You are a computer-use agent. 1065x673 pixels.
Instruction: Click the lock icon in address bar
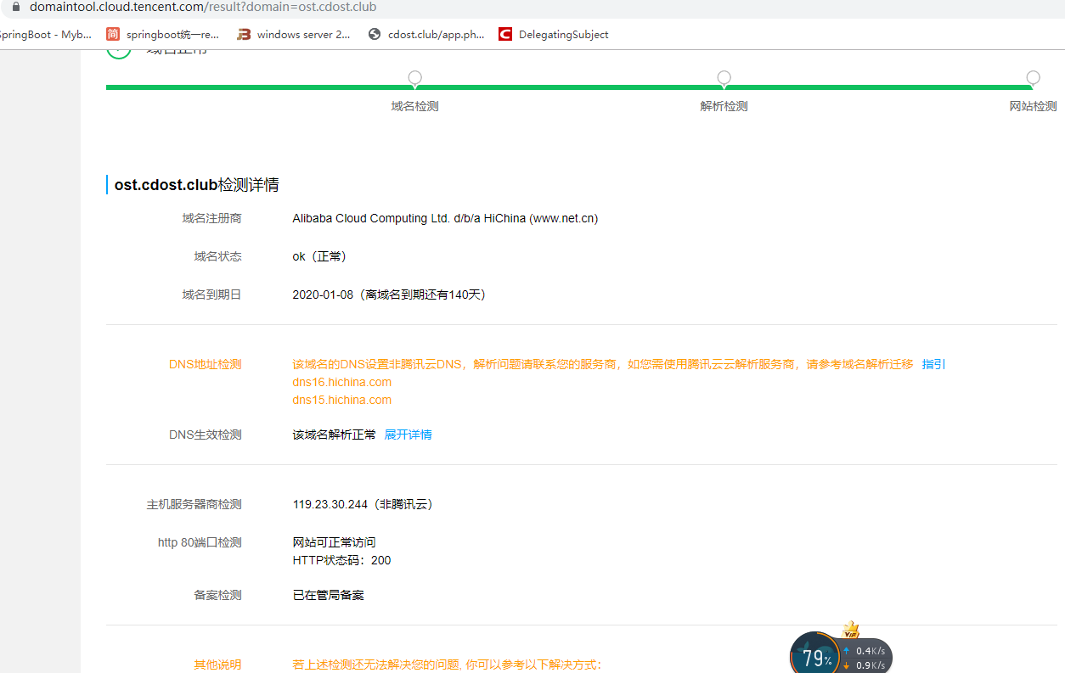15,7
